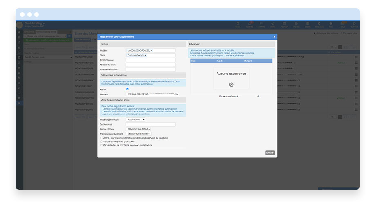Click the Annuler button
Viewport: 376px width, 204px height.
[270, 153]
